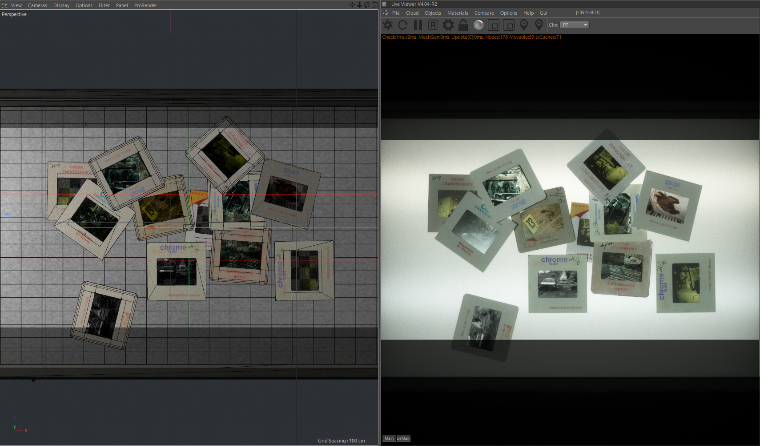Open Live Viewer Materials menu
Image resolution: width=760 pixels, height=446 pixels.
(458, 13)
